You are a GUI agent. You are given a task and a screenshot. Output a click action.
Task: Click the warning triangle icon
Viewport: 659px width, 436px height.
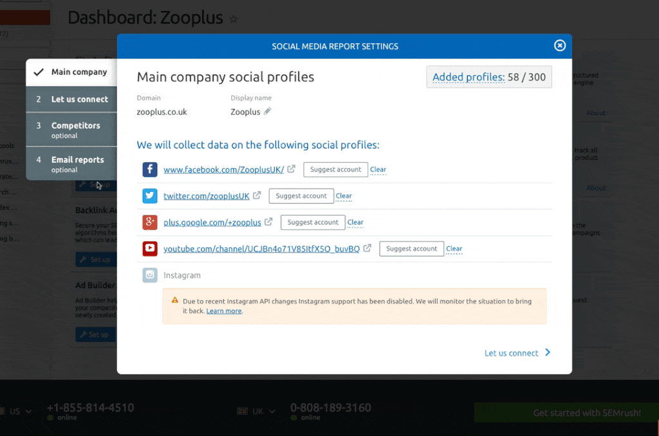click(175, 300)
